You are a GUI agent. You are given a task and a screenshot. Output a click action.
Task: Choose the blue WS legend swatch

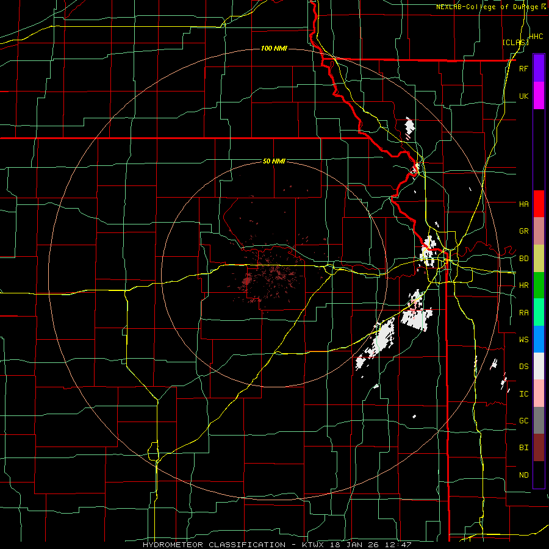click(539, 339)
